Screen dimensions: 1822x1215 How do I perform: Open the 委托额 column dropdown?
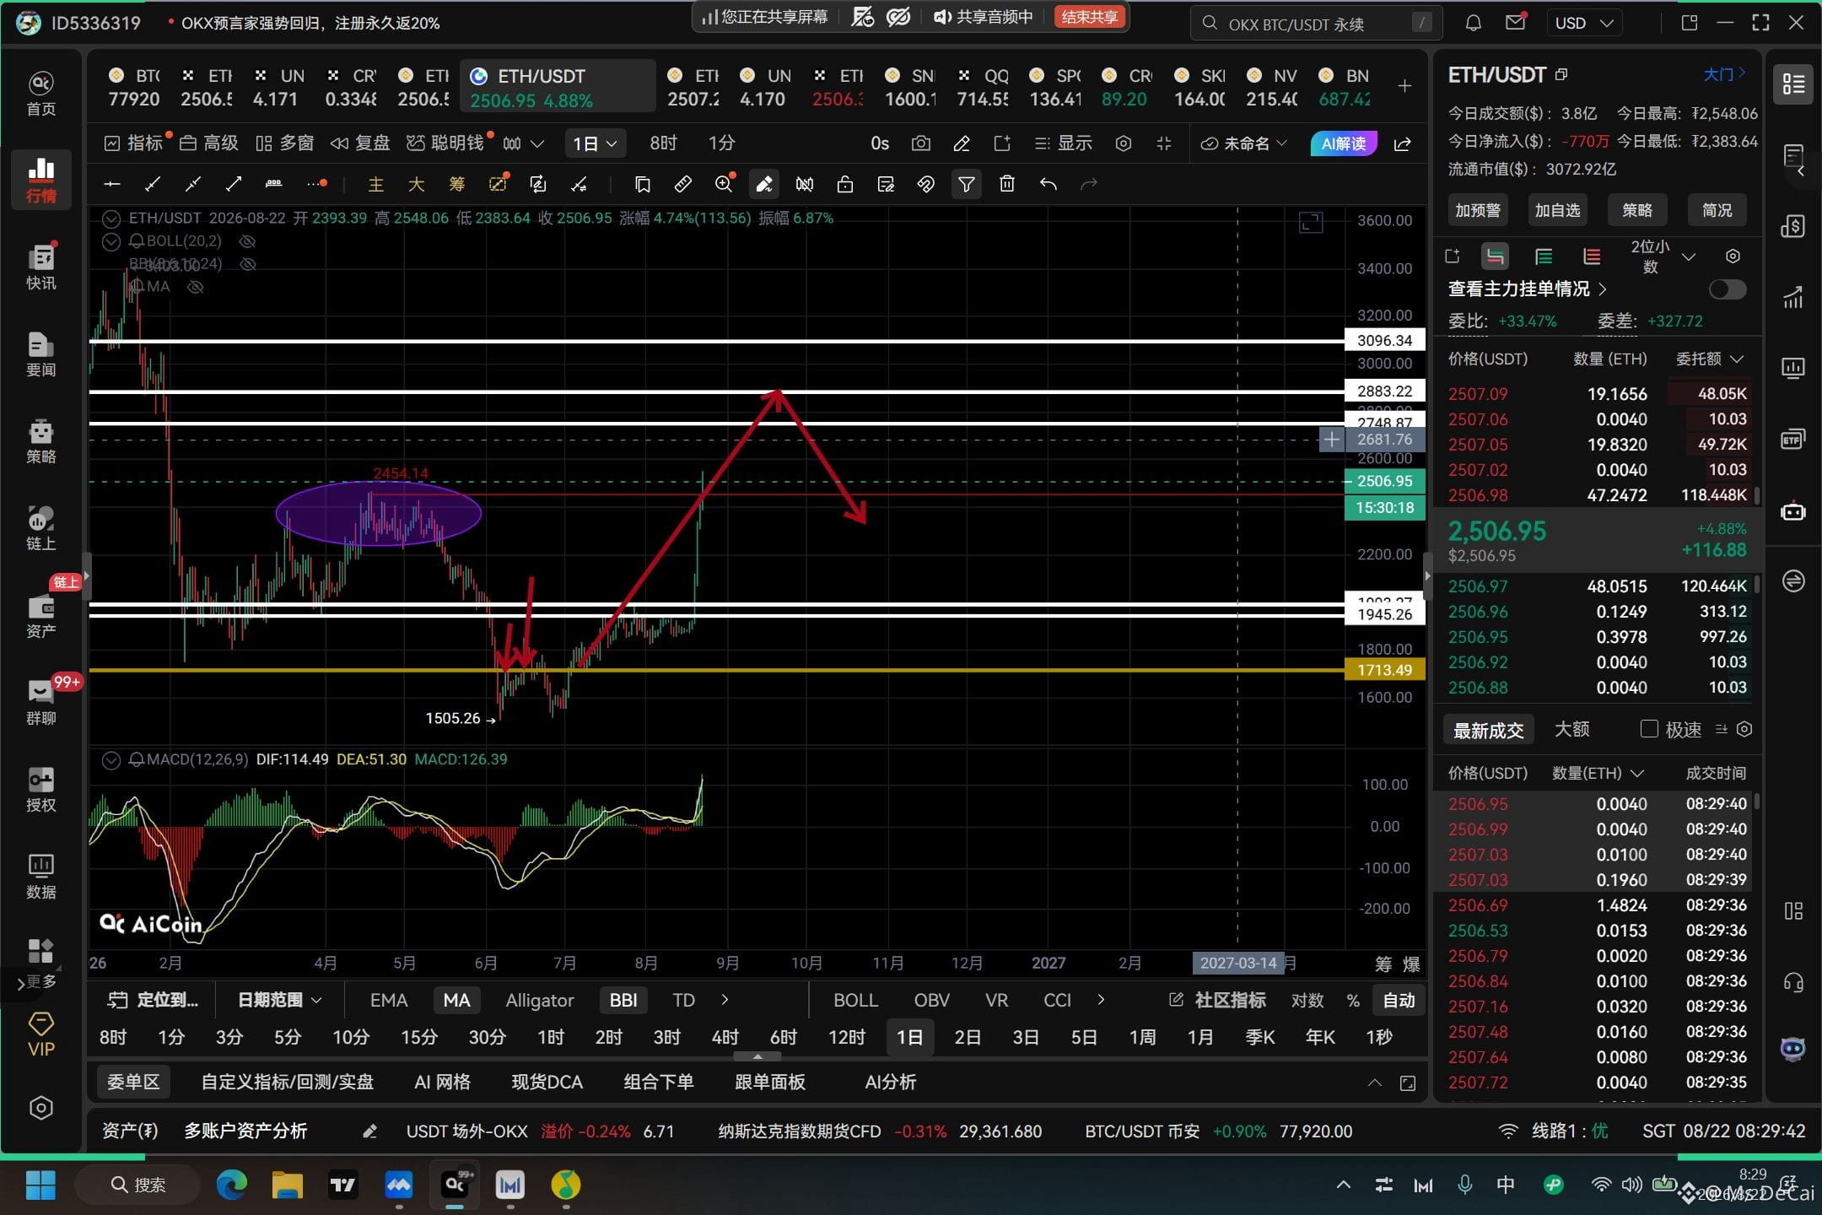(1709, 359)
